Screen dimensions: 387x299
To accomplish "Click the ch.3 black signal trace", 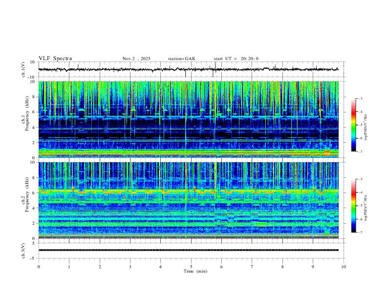I will [x=189, y=250].
